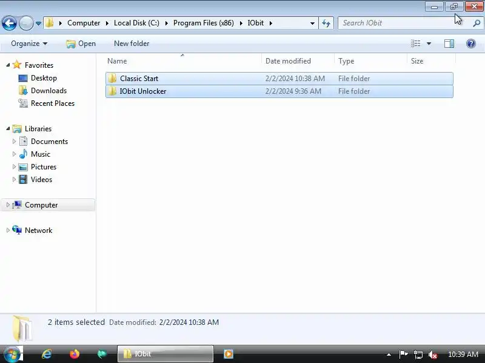Open address bar history dropdown

(x=312, y=23)
